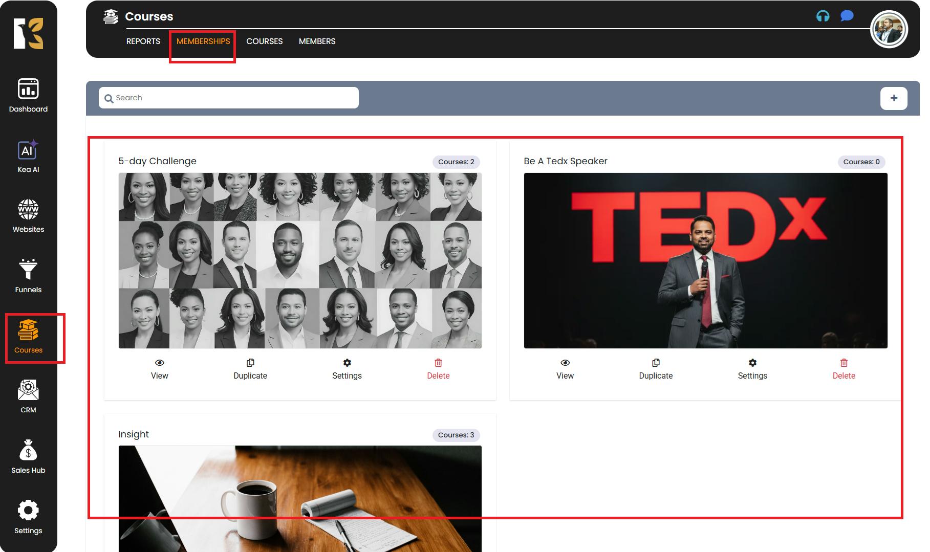This screenshot has height=552, width=930.
Task: Open the CRM section
Action: (28, 396)
